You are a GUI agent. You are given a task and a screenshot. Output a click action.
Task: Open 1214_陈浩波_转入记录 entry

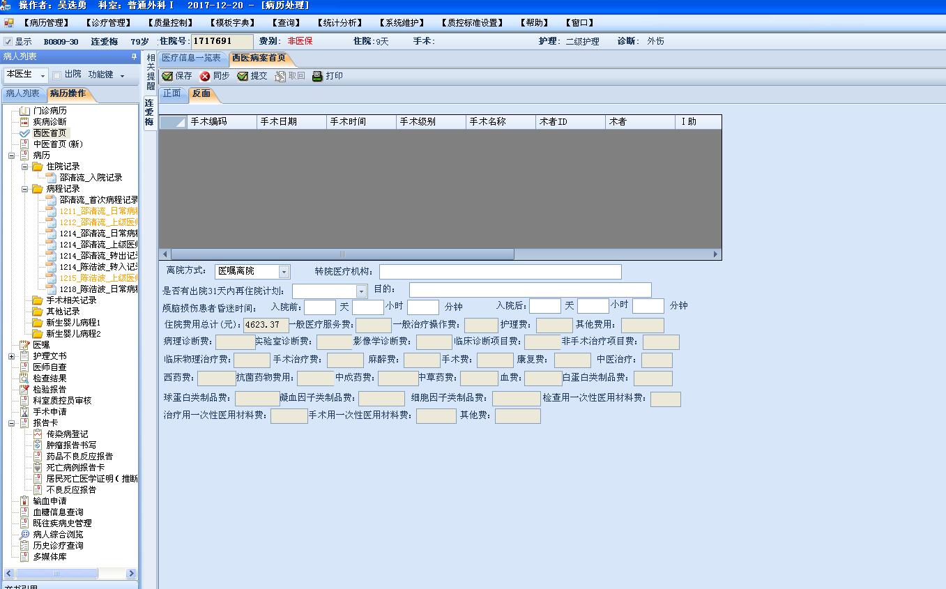click(98, 267)
